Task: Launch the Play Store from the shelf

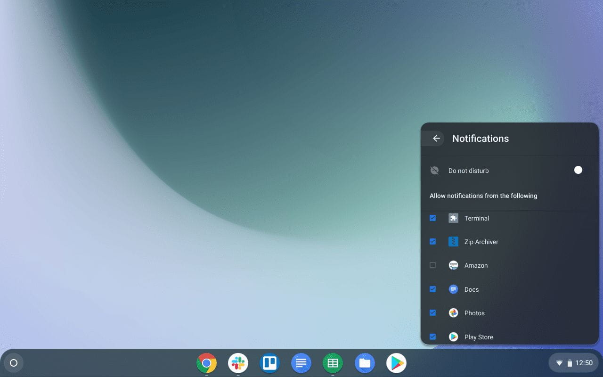Action: point(396,363)
